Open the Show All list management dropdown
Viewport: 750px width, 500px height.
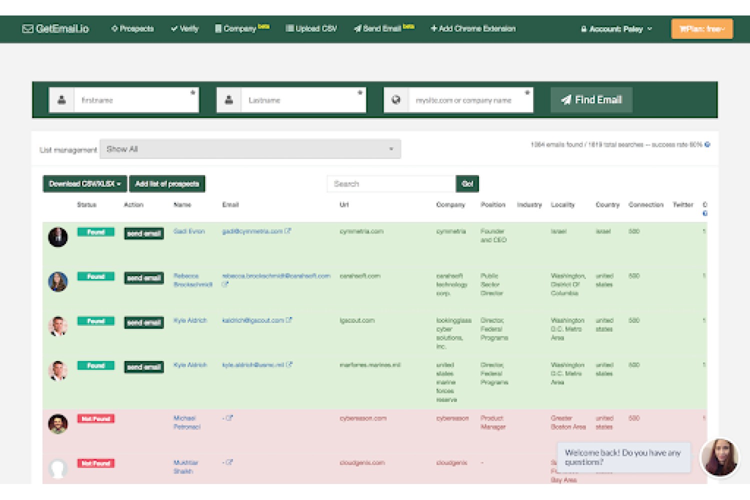250,149
